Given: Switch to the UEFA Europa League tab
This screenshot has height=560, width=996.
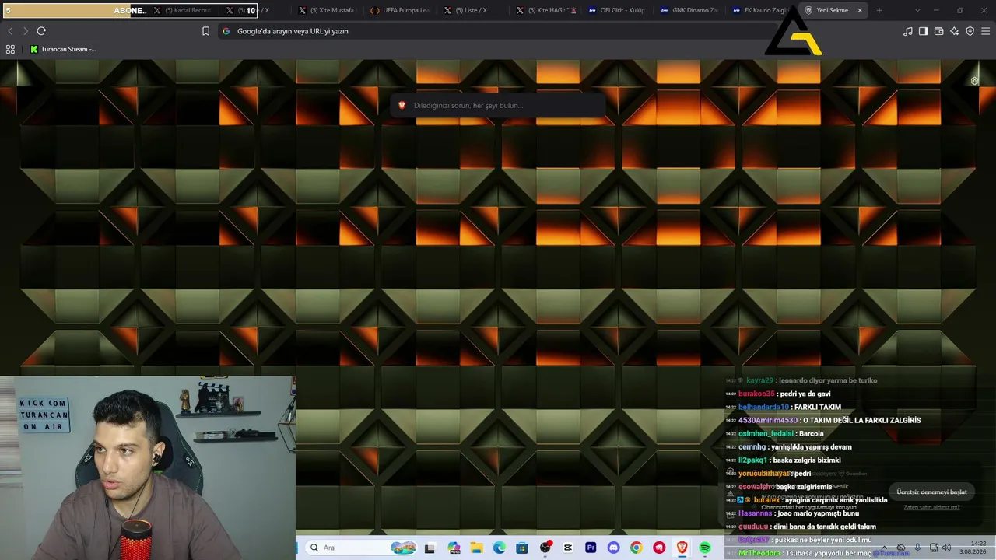Looking at the screenshot, I should click(399, 10).
